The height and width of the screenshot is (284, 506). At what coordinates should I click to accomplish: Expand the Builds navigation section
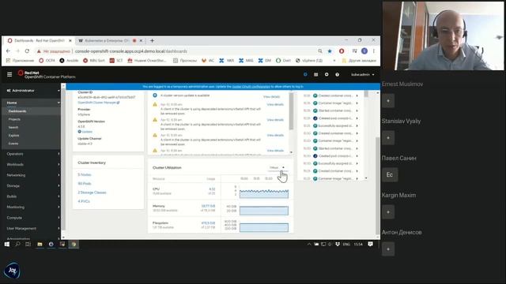click(32, 196)
